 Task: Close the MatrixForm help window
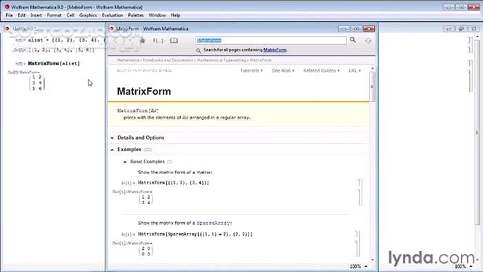368,28
